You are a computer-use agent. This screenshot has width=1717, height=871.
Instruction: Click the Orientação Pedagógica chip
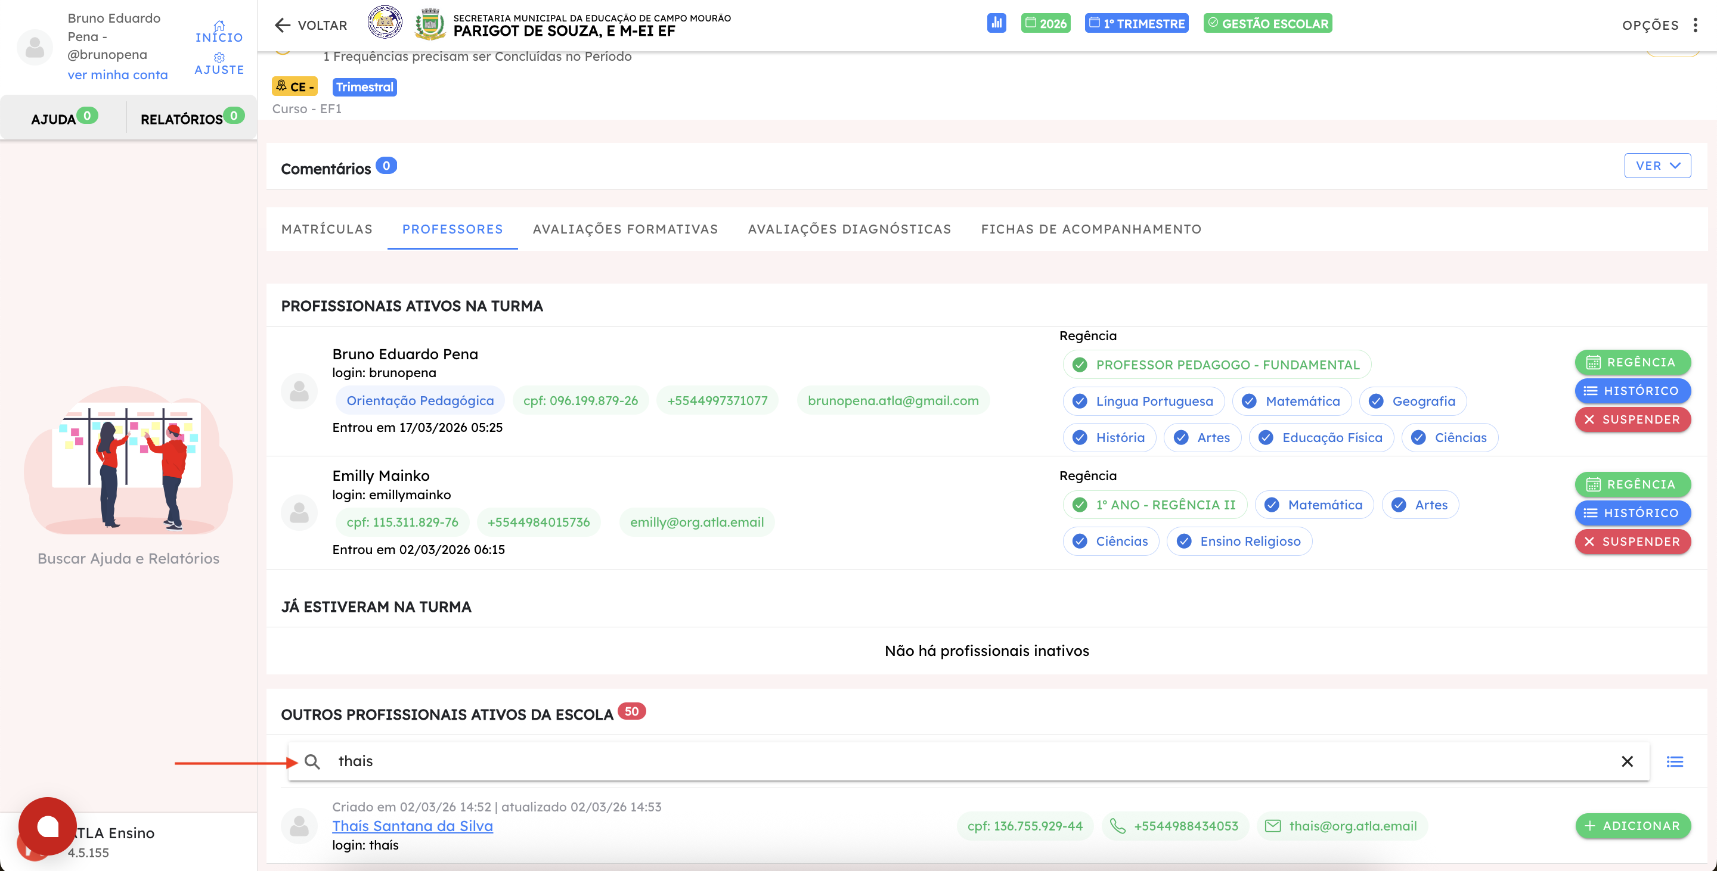[420, 400]
